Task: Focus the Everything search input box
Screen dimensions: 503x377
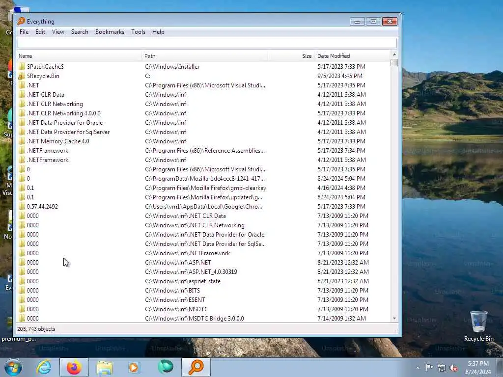Action: [x=207, y=43]
